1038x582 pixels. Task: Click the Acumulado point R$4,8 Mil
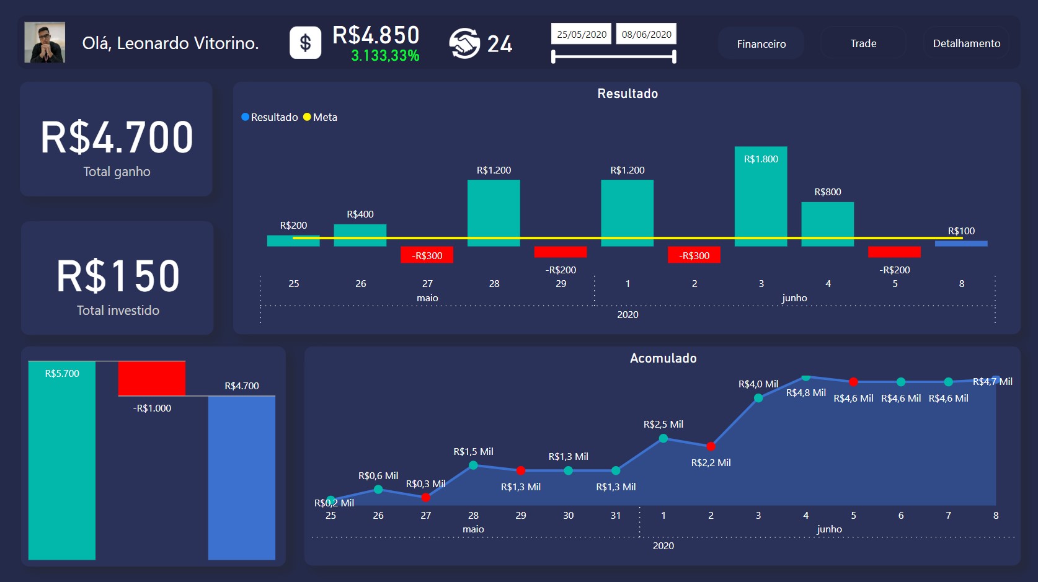(x=806, y=377)
